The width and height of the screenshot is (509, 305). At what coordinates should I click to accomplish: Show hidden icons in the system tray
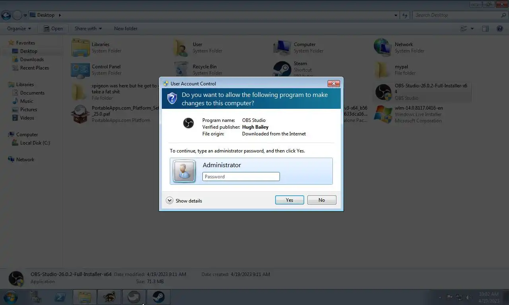(x=440, y=297)
